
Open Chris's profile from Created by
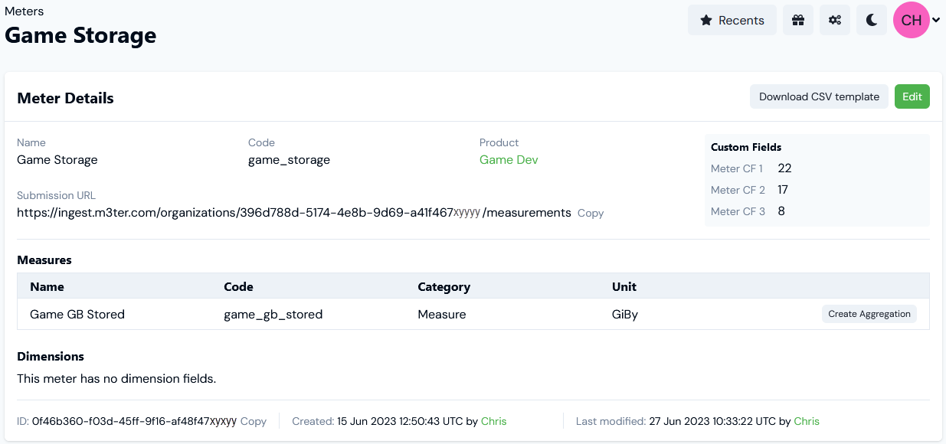pyautogui.click(x=493, y=421)
